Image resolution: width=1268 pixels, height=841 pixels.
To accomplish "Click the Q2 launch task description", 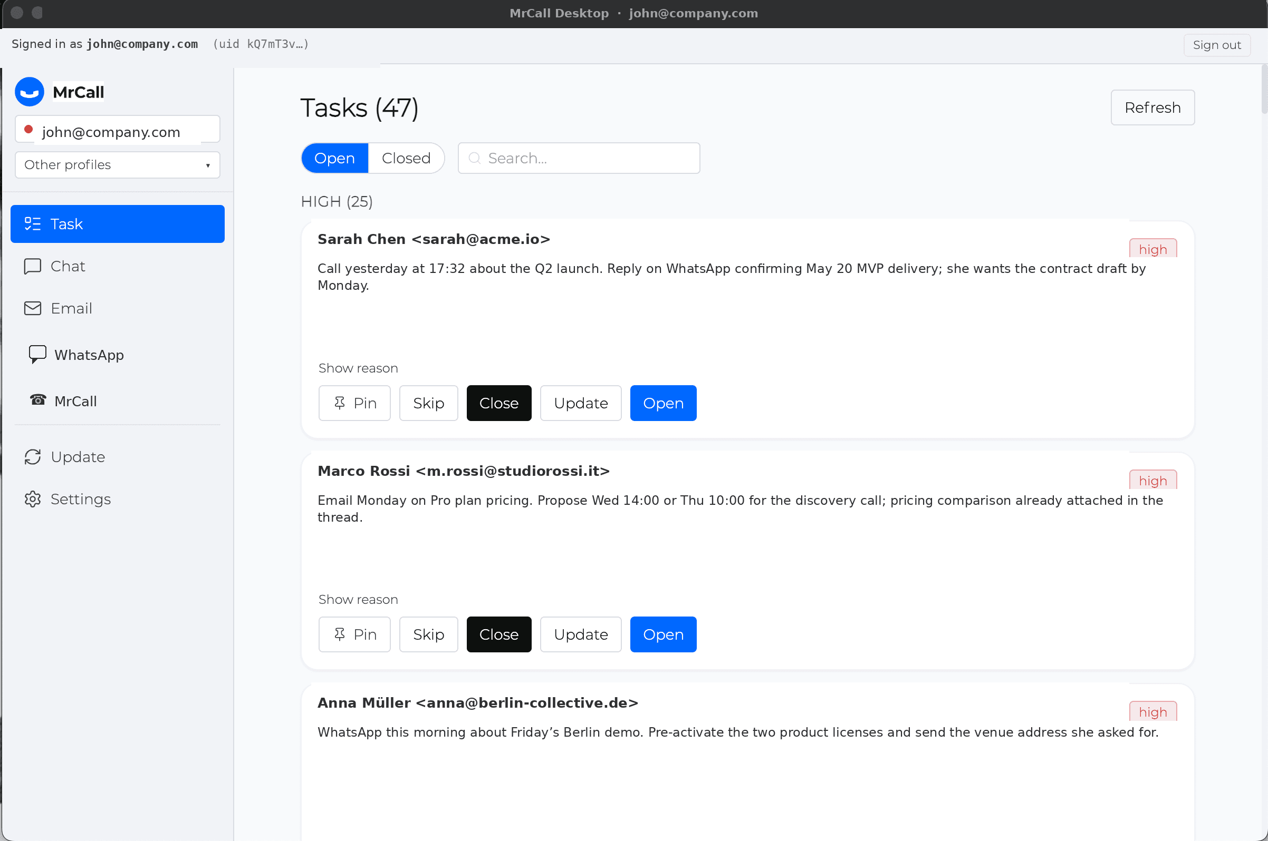I will pyautogui.click(x=732, y=277).
